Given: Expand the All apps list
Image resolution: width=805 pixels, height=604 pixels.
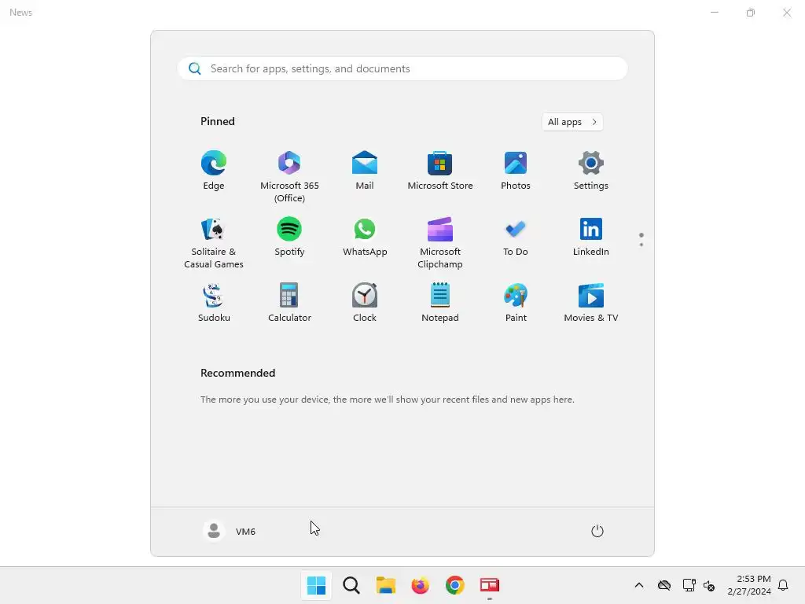Looking at the screenshot, I should 572,122.
